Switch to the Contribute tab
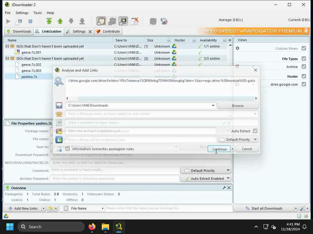The image size is (313, 234). (108, 31)
